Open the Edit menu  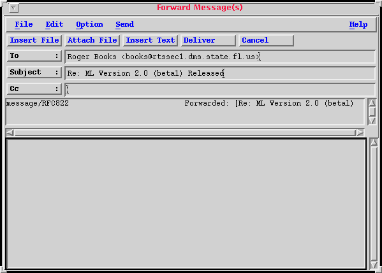(54, 24)
